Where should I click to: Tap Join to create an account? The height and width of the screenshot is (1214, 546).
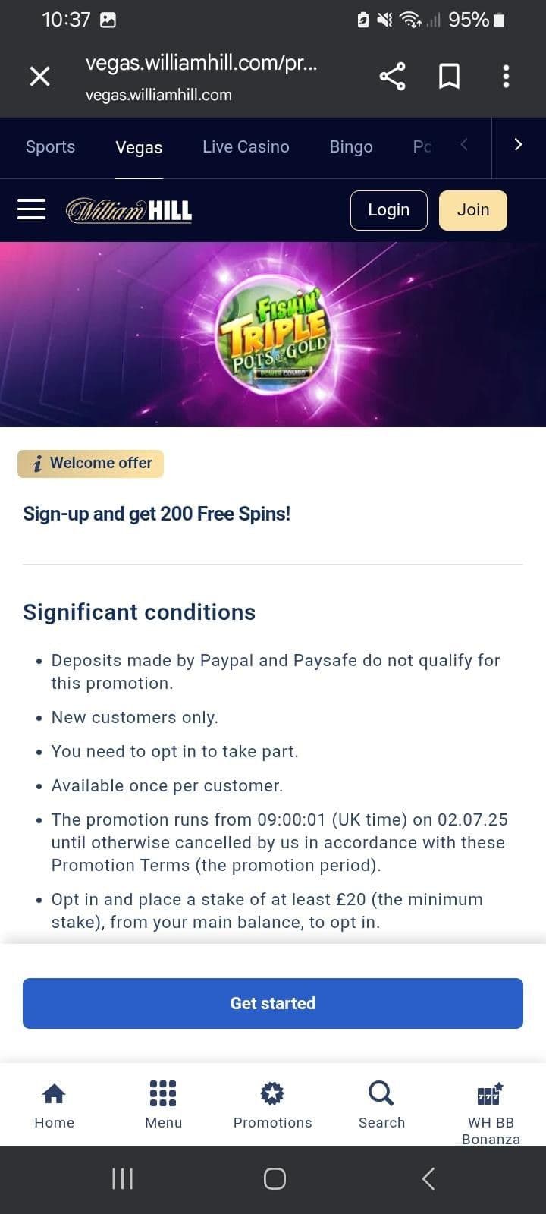pos(472,210)
